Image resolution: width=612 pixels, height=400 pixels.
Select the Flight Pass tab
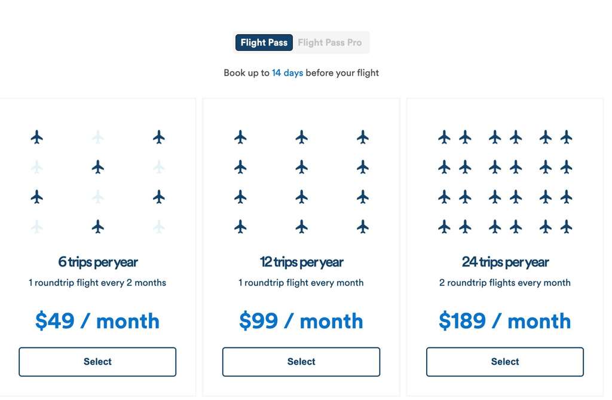click(264, 42)
